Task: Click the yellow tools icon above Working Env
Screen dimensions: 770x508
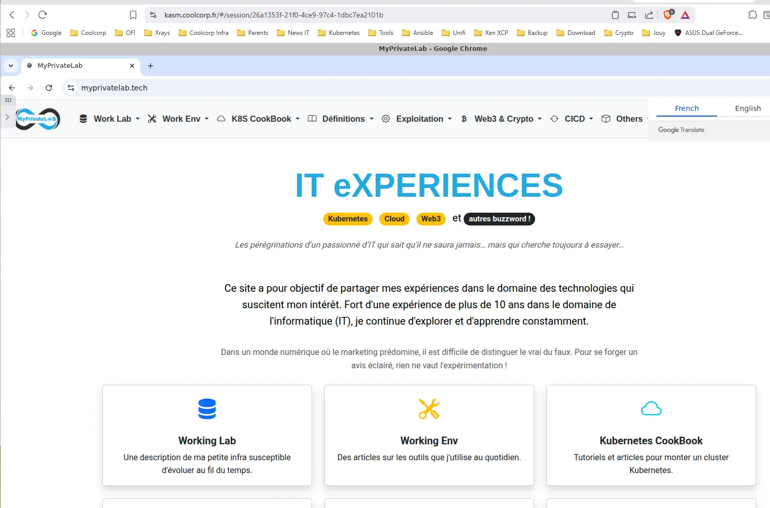Action: pos(429,409)
